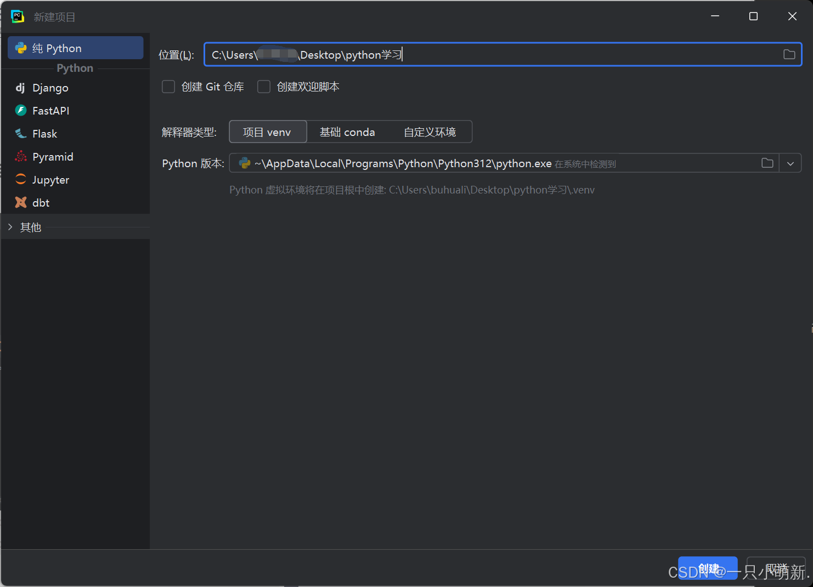Click the Python 版本 label
Screen dimensions: 813x587
click(193, 163)
